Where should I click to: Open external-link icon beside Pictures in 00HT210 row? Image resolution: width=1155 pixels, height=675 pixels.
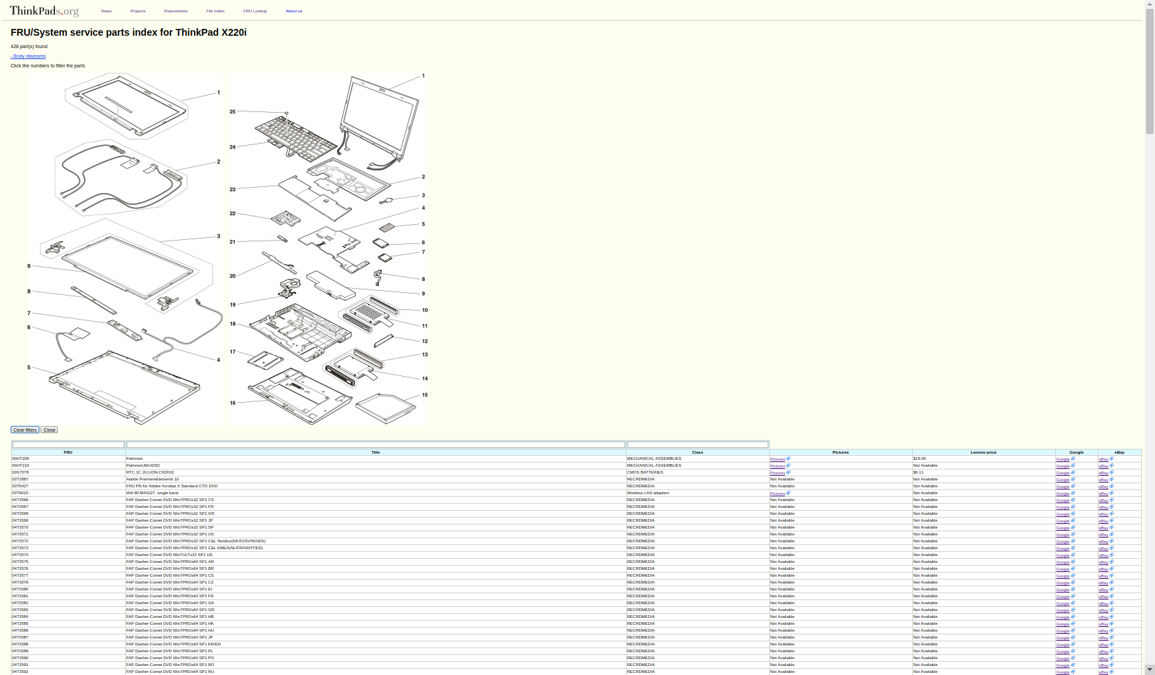click(x=788, y=465)
